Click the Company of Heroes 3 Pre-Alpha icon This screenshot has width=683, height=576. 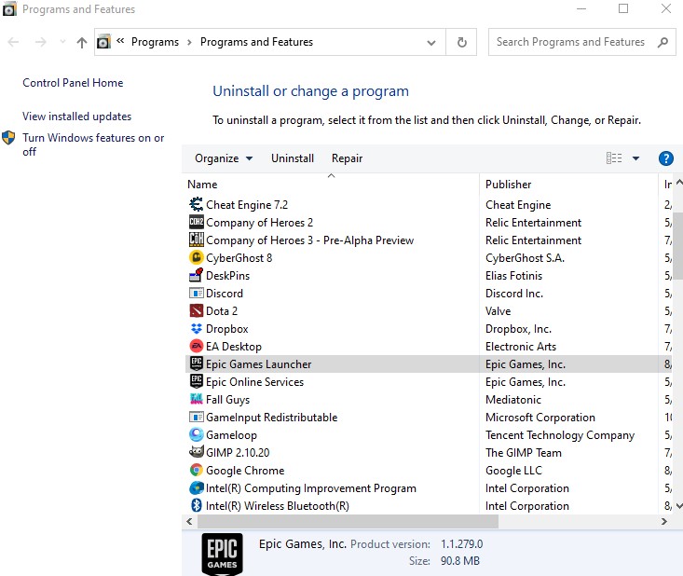tap(196, 240)
